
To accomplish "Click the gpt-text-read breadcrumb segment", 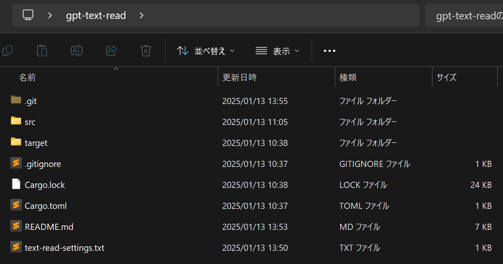I will (x=96, y=15).
